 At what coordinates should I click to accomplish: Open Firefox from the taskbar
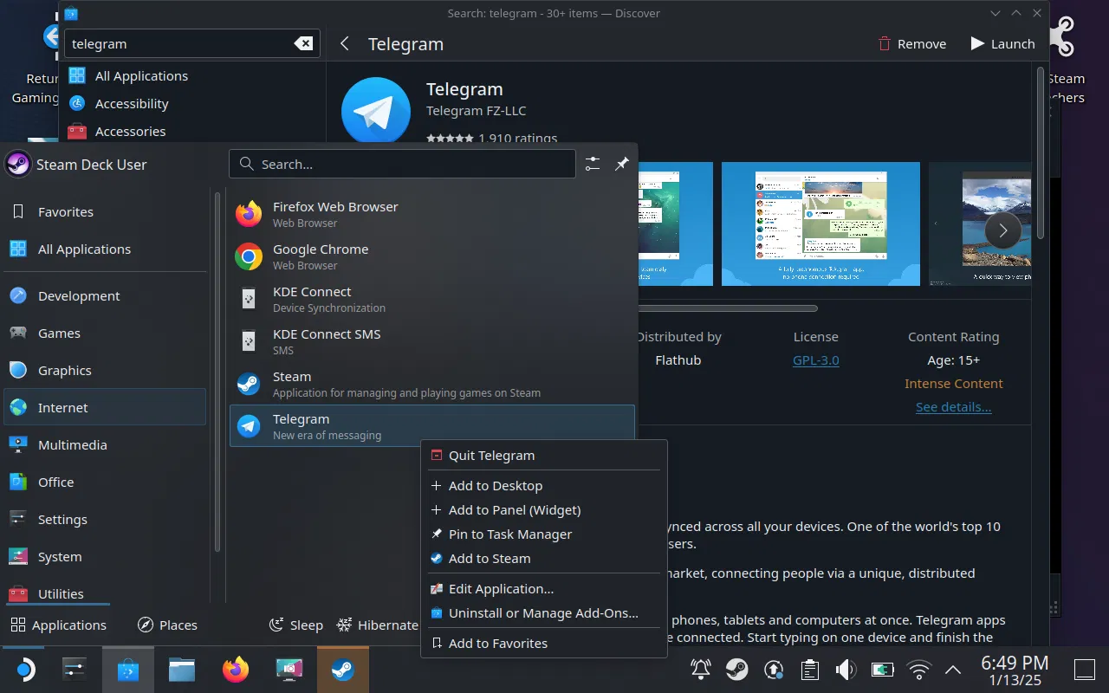pyautogui.click(x=236, y=670)
